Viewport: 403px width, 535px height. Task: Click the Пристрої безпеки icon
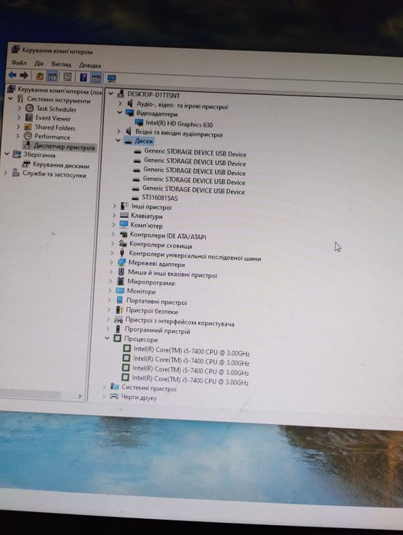pyautogui.click(x=119, y=310)
